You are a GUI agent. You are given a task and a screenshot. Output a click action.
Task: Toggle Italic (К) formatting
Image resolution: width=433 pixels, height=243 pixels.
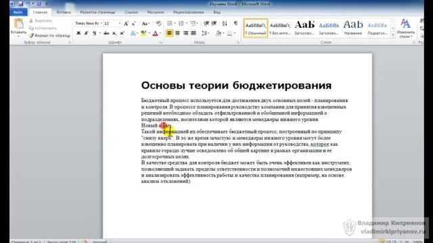tap(86, 33)
